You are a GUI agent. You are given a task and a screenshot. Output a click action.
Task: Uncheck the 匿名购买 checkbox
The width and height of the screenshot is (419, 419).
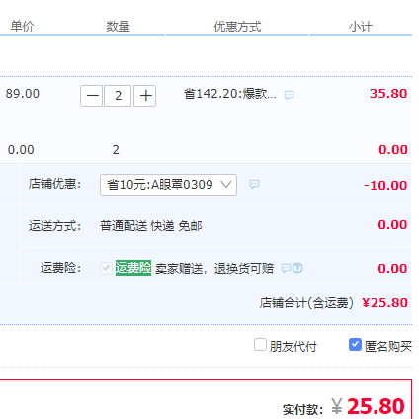tap(355, 345)
